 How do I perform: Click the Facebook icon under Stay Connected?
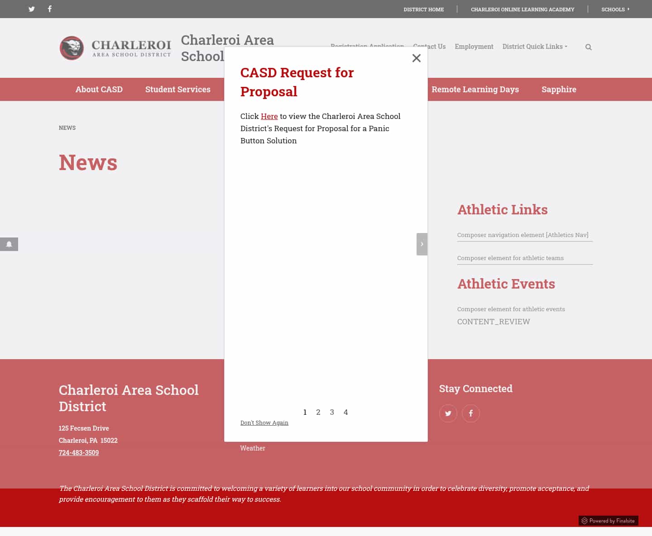pyautogui.click(x=471, y=413)
